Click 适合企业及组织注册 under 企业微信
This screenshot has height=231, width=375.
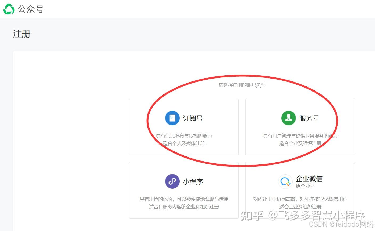coord(300,207)
